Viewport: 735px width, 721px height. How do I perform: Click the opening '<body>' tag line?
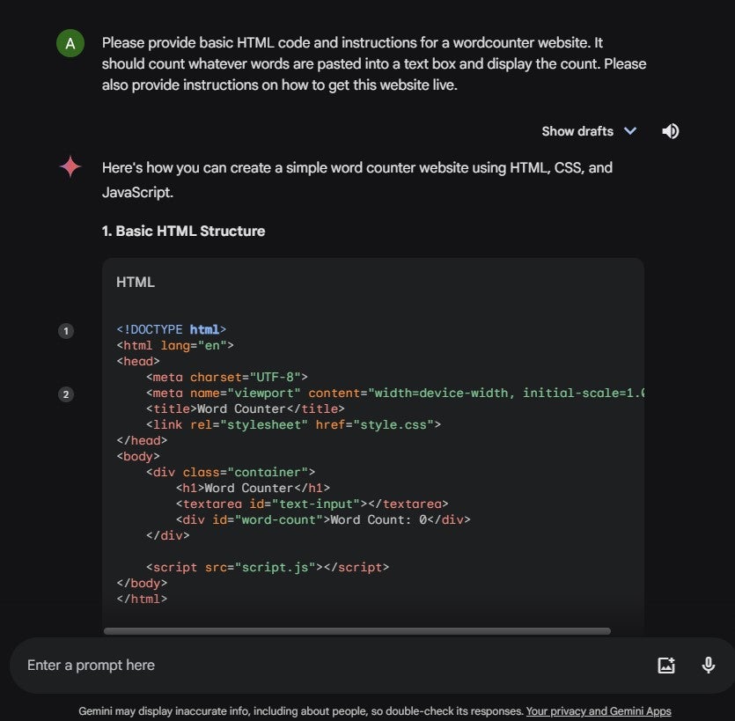click(138, 457)
